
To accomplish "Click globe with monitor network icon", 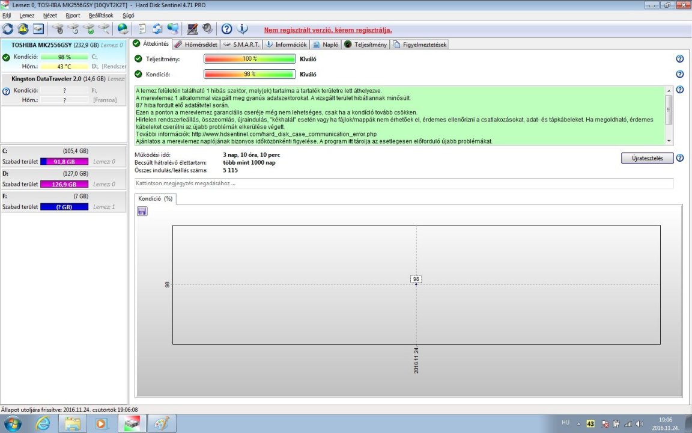I will click(x=173, y=29).
